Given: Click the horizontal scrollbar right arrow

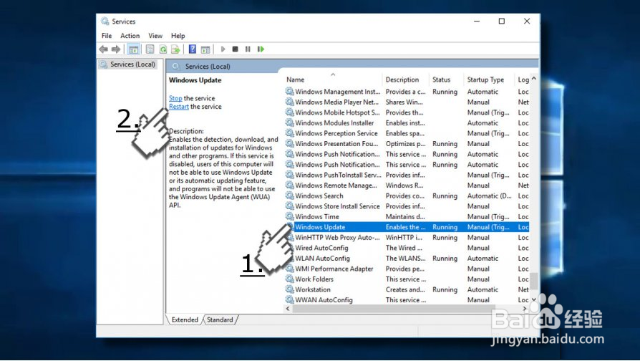Looking at the screenshot, I should (525, 309).
